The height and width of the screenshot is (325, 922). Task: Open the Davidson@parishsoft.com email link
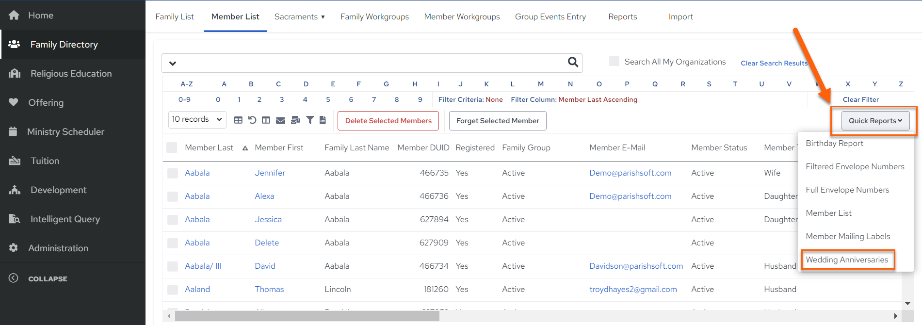[636, 266]
